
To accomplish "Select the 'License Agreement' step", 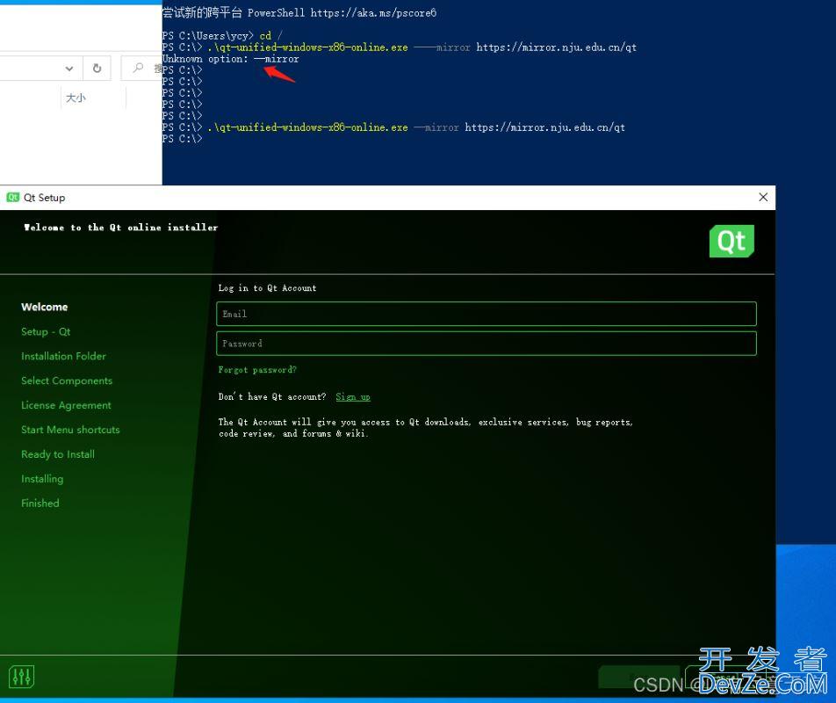I will (x=66, y=405).
